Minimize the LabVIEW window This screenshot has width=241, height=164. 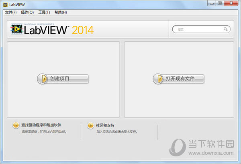pos(212,3)
